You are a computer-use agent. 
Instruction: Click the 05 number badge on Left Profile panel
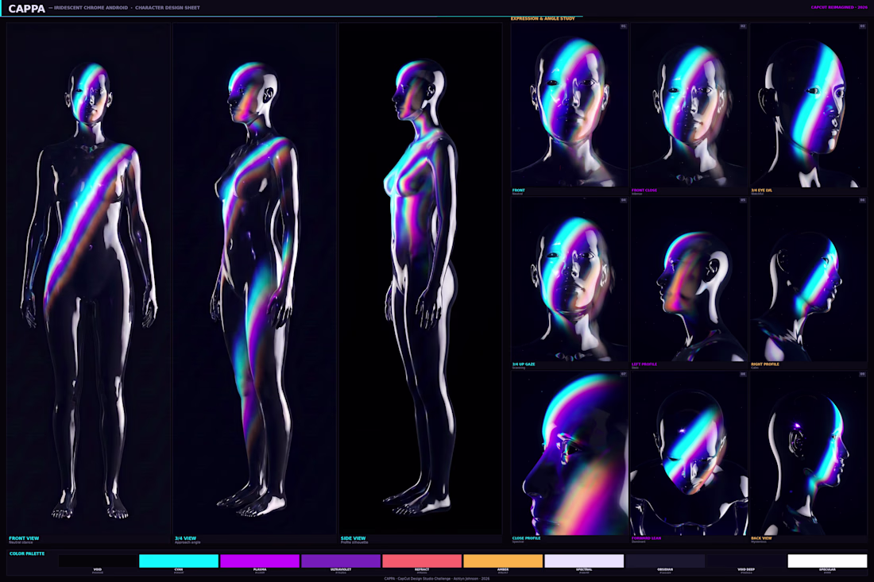pos(743,201)
